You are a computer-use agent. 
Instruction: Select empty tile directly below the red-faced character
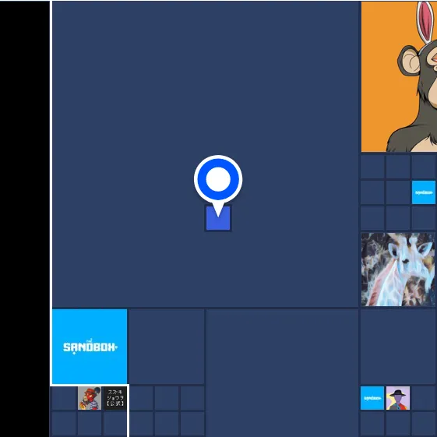tap(90, 424)
